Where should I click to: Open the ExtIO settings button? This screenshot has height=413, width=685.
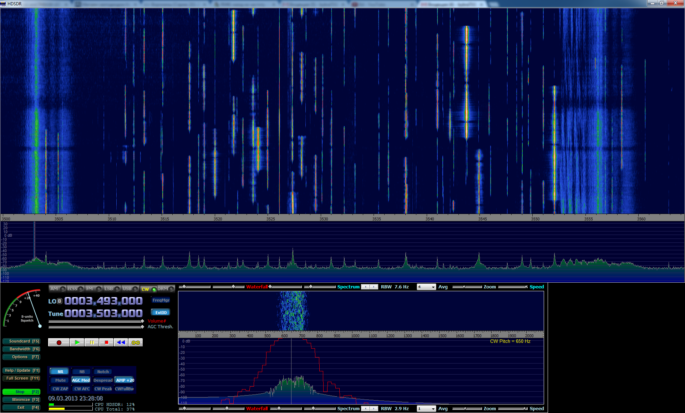click(161, 313)
